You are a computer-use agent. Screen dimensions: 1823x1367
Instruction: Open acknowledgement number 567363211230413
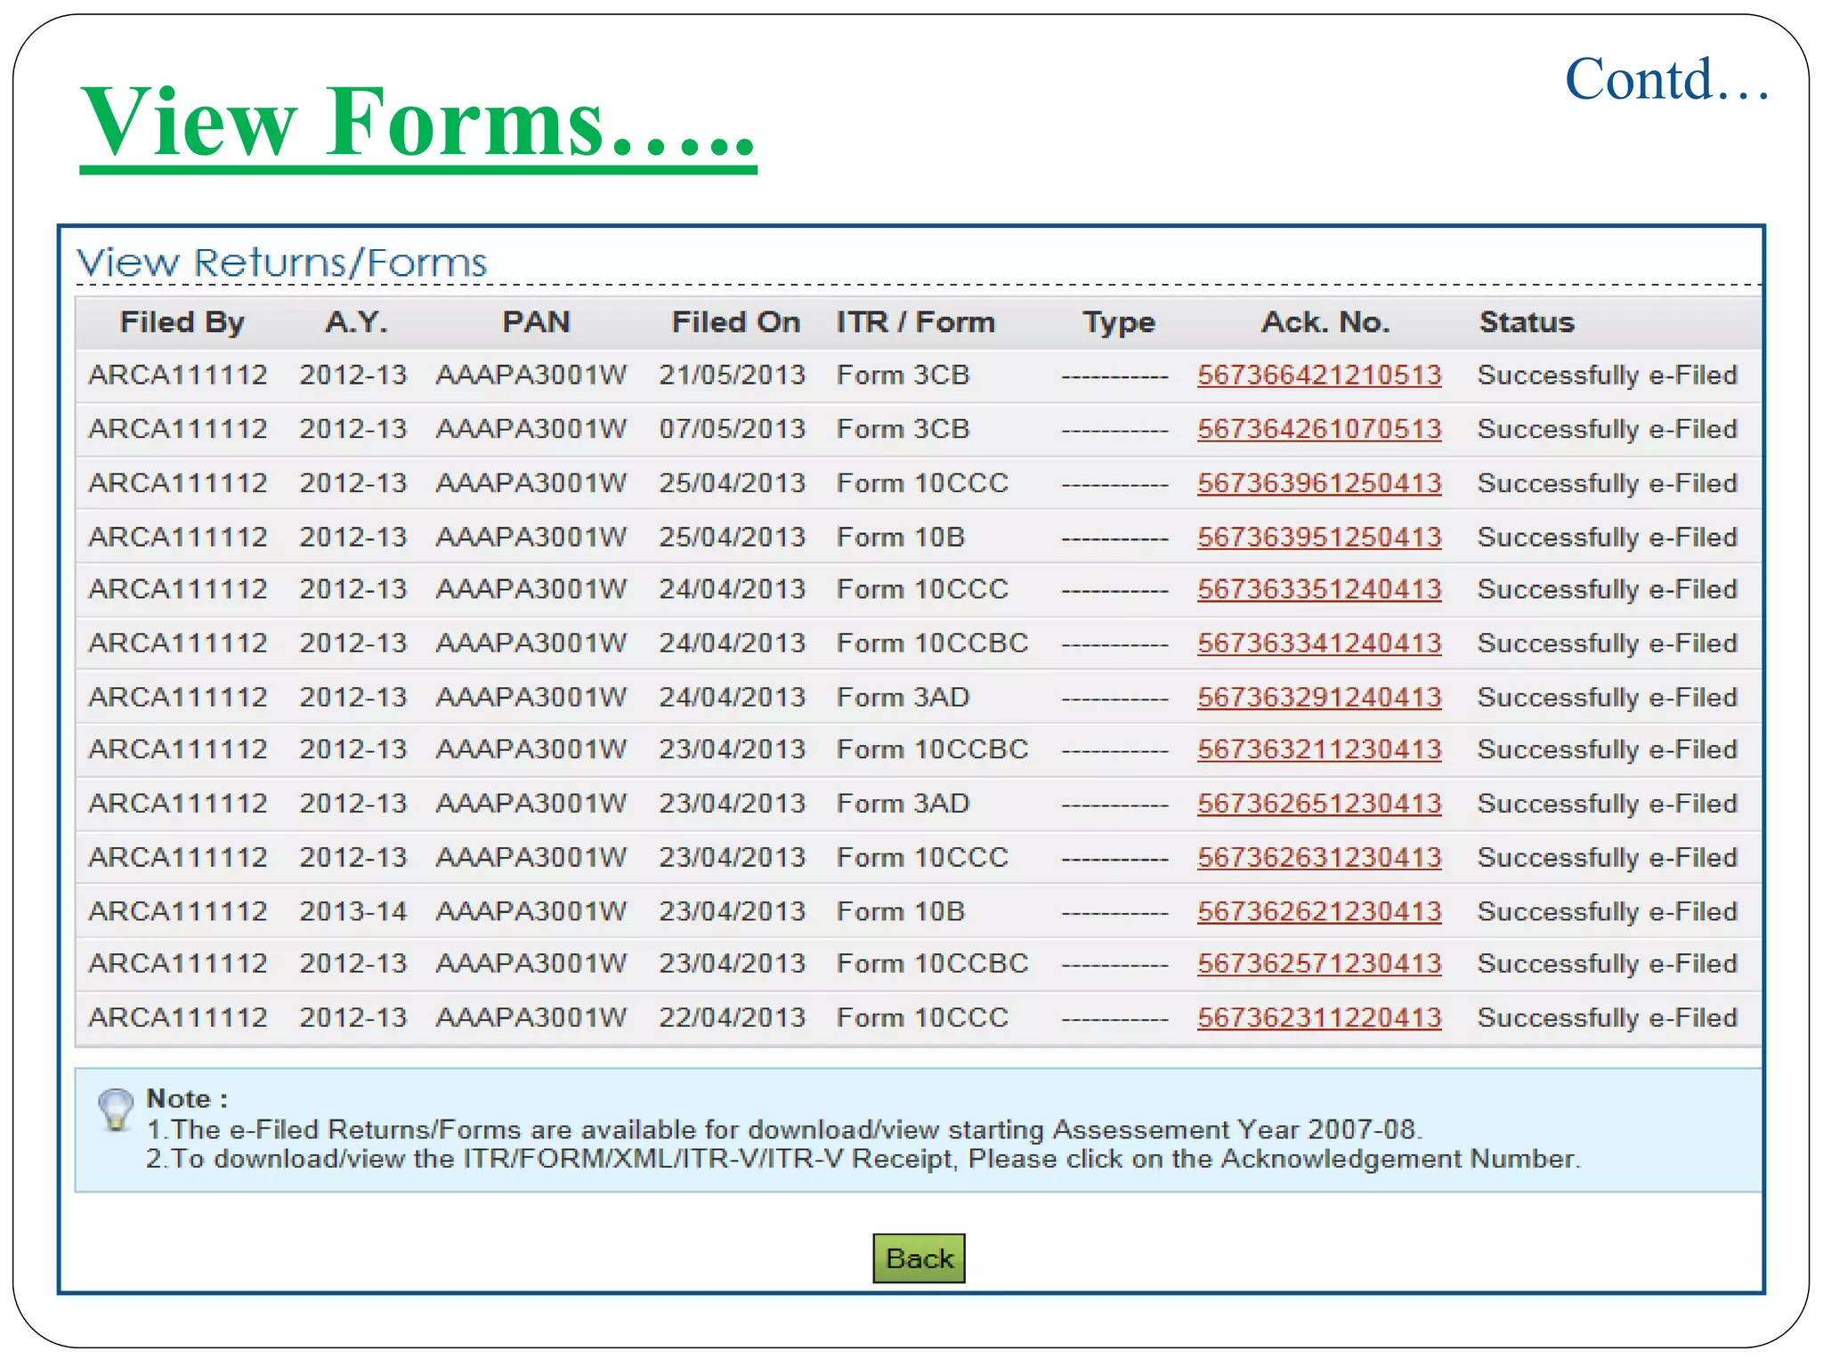pos(1319,749)
